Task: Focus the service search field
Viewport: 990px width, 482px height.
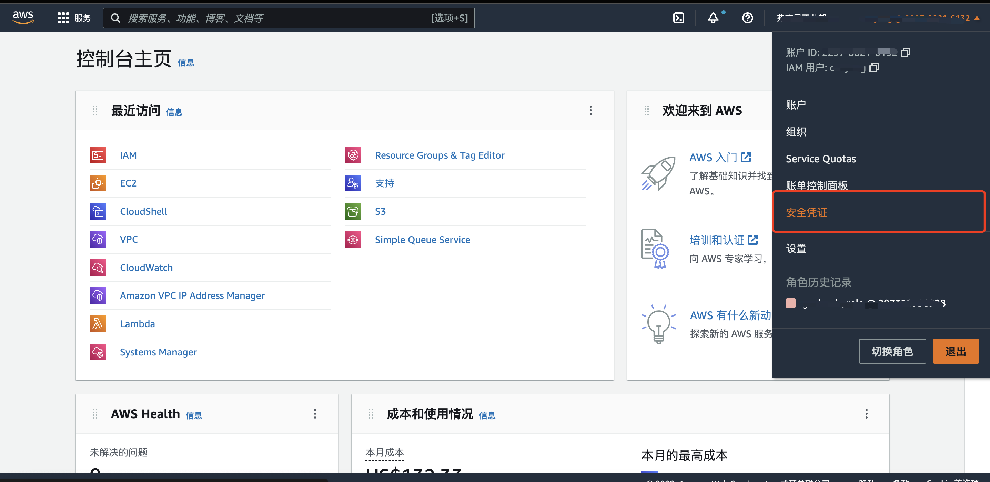Action: [x=288, y=18]
